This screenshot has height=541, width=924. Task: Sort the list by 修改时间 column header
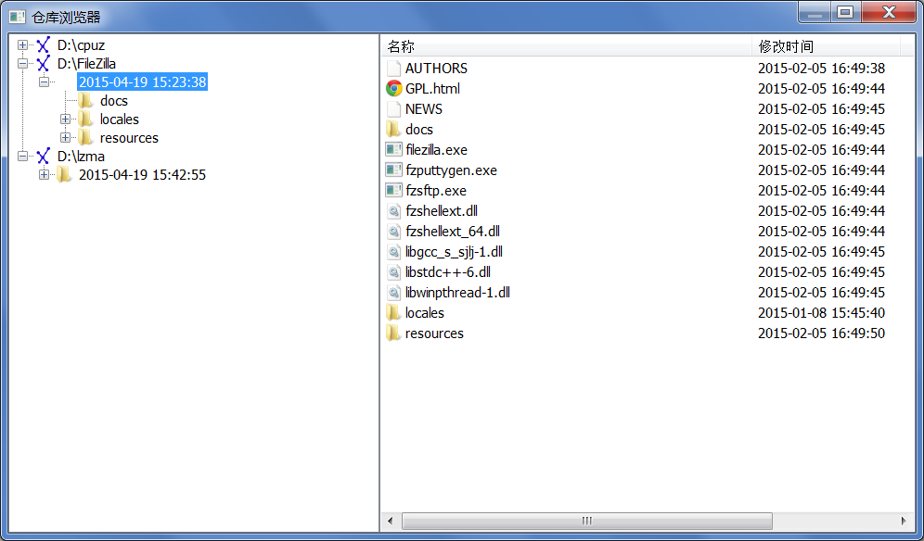[827, 46]
